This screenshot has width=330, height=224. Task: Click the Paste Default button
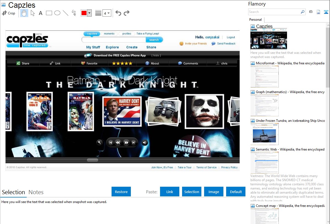(236, 192)
